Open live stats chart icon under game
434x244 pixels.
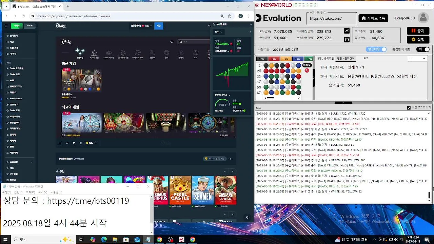tap(74, 143)
